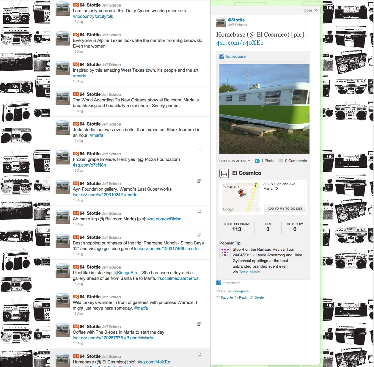Click the small Foursquare icon below the card
Screen dimensions: 374x367
(x=219, y=283)
